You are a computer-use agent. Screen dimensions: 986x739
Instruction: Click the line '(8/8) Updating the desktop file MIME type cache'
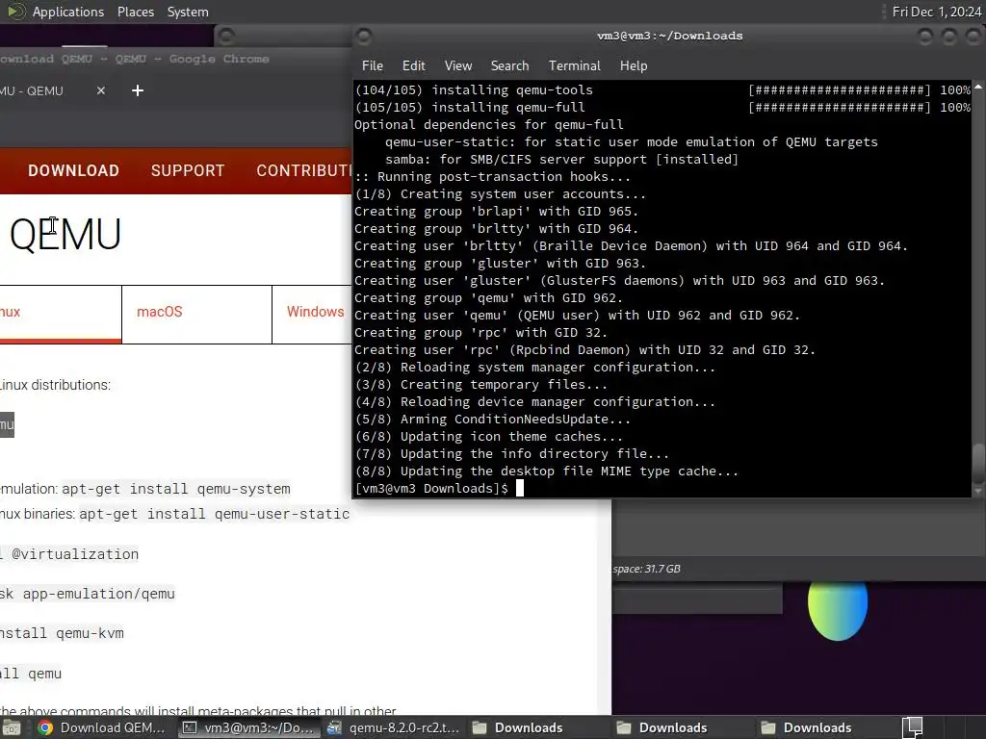[x=547, y=471]
